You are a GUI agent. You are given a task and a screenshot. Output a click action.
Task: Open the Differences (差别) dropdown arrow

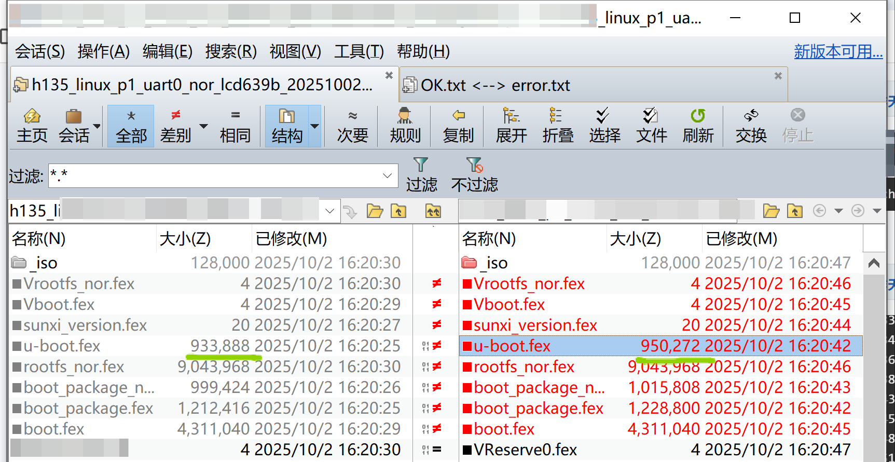[204, 126]
